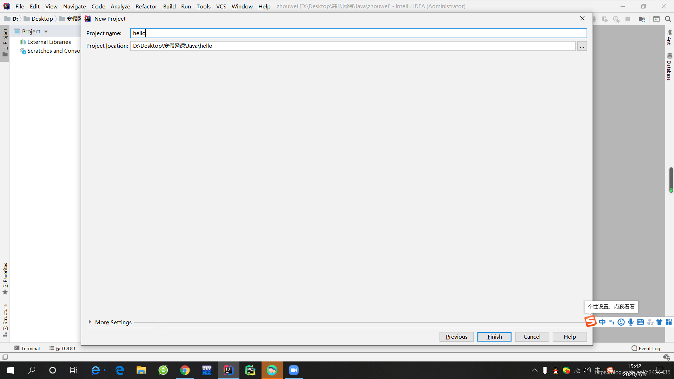Click the PyCharm taskbar icon
This screenshot has width=674, height=379.
tap(250, 370)
